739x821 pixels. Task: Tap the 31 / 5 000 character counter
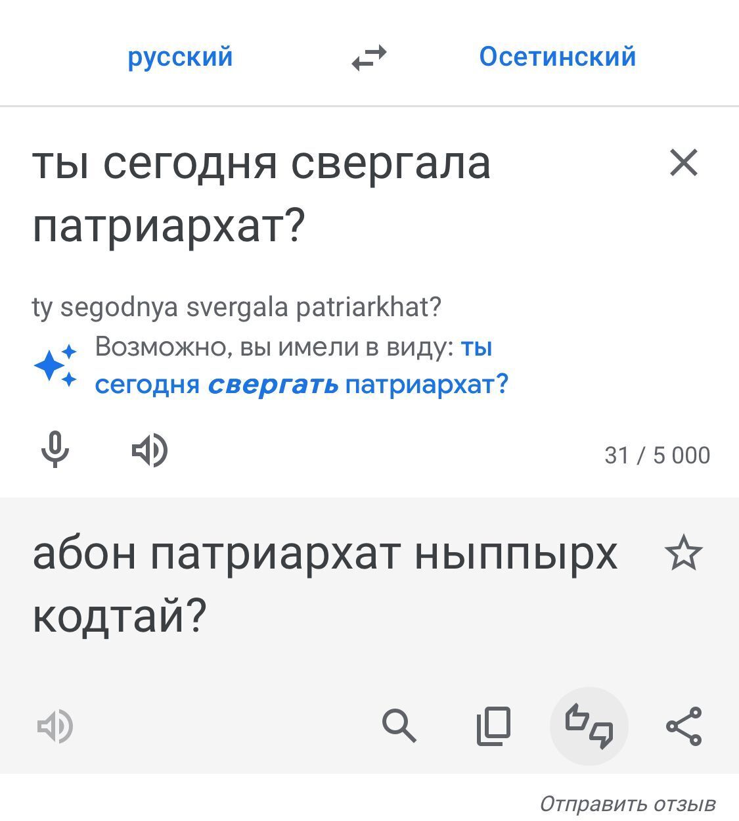657,455
